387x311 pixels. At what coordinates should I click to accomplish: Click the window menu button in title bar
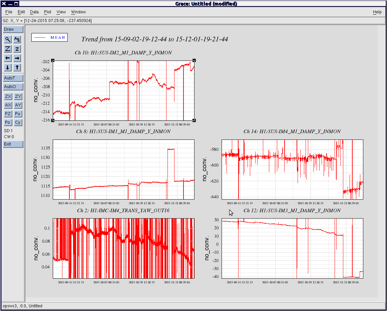(4, 4)
